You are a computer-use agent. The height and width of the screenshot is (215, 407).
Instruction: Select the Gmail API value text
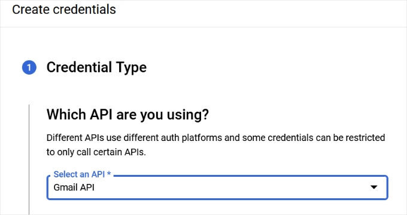click(74, 188)
